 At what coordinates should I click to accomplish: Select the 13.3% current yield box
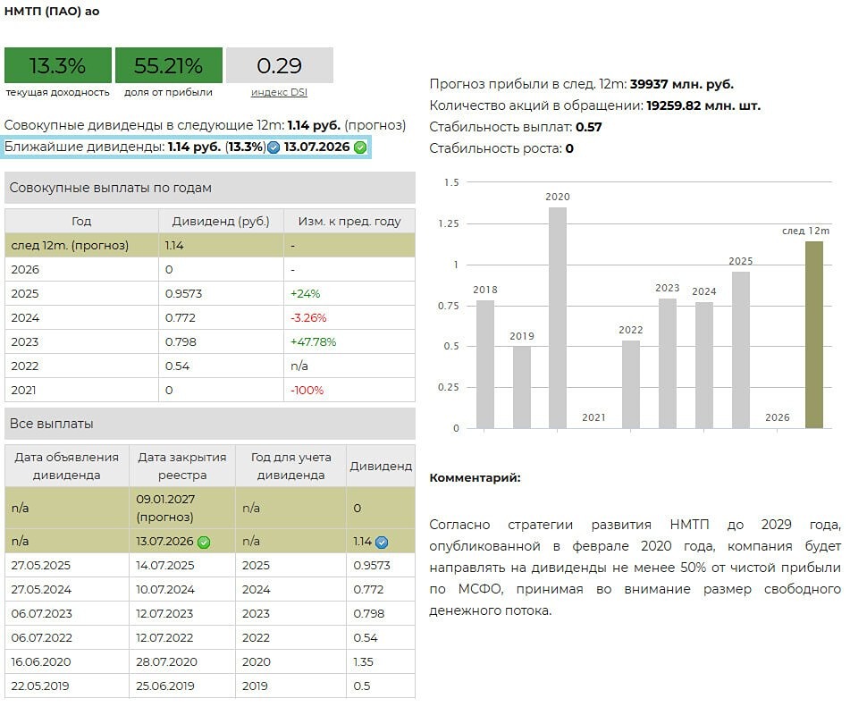point(58,65)
